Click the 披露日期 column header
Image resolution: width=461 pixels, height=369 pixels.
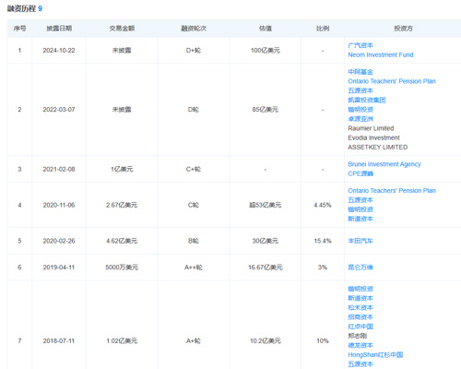point(59,29)
